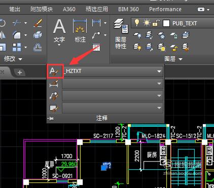The height and width of the screenshot is (188, 214).
Task: Click the text style icon highlighted in red
Action: 54,71
